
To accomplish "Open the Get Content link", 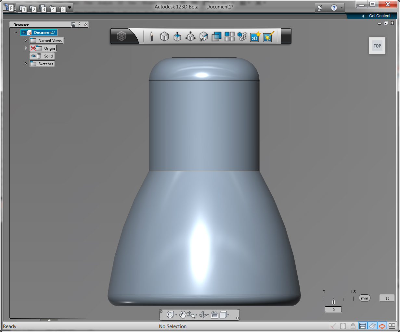I will [379, 16].
